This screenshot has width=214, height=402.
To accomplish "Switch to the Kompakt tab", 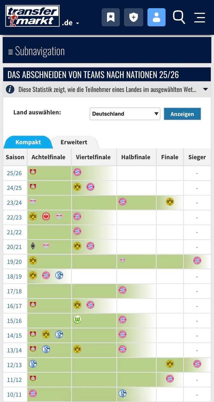I will click(28, 142).
